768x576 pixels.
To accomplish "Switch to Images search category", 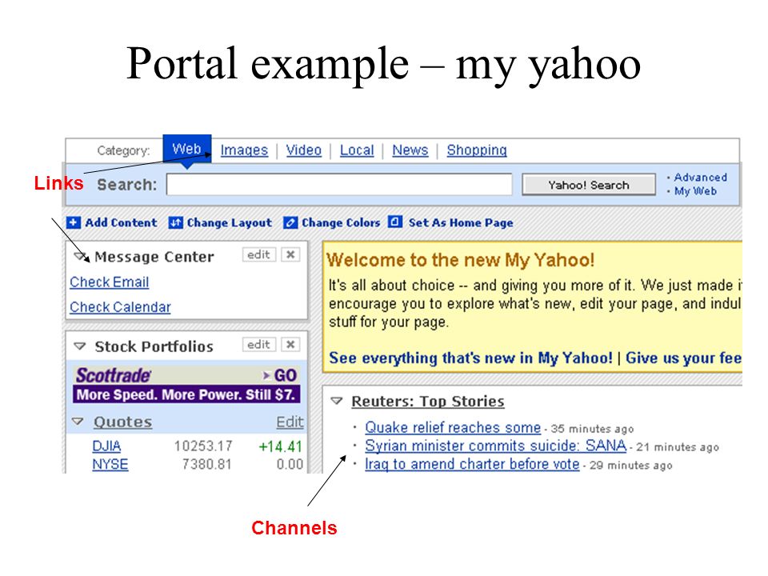I will (244, 150).
